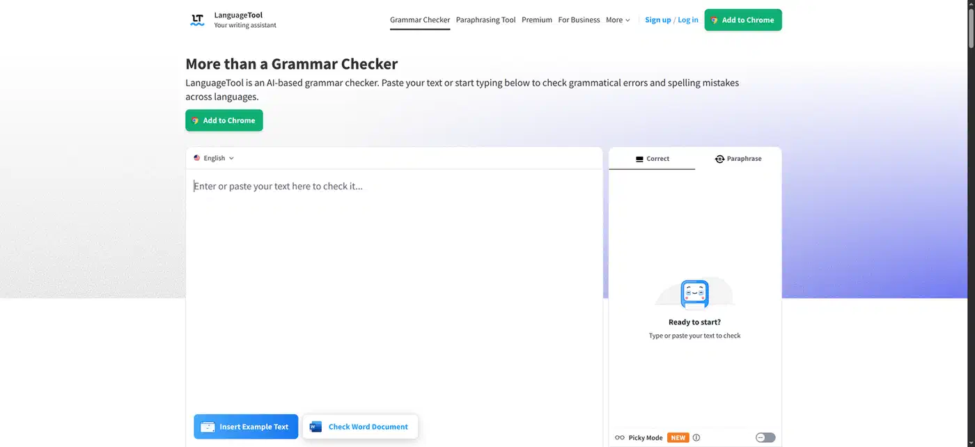Viewport: 975px width, 447px height.
Task: Toggle Picky Mode switch on
Action: 765,438
